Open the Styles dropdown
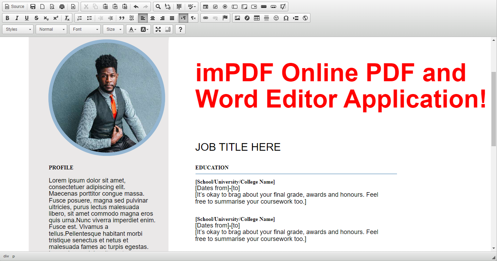Image resolution: width=497 pixels, height=261 pixels. click(x=18, y=29)
